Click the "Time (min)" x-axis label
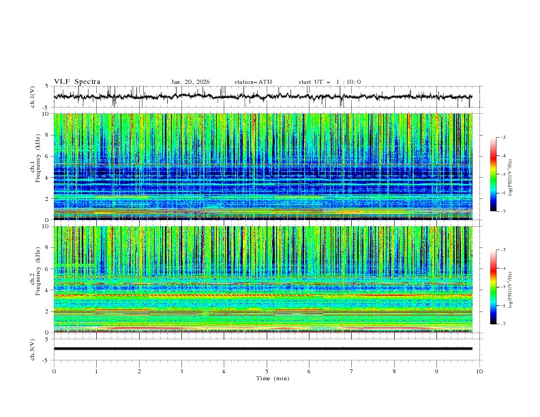Image resolution: width=540 pixels, height=417 pixels. pos(273,378)
